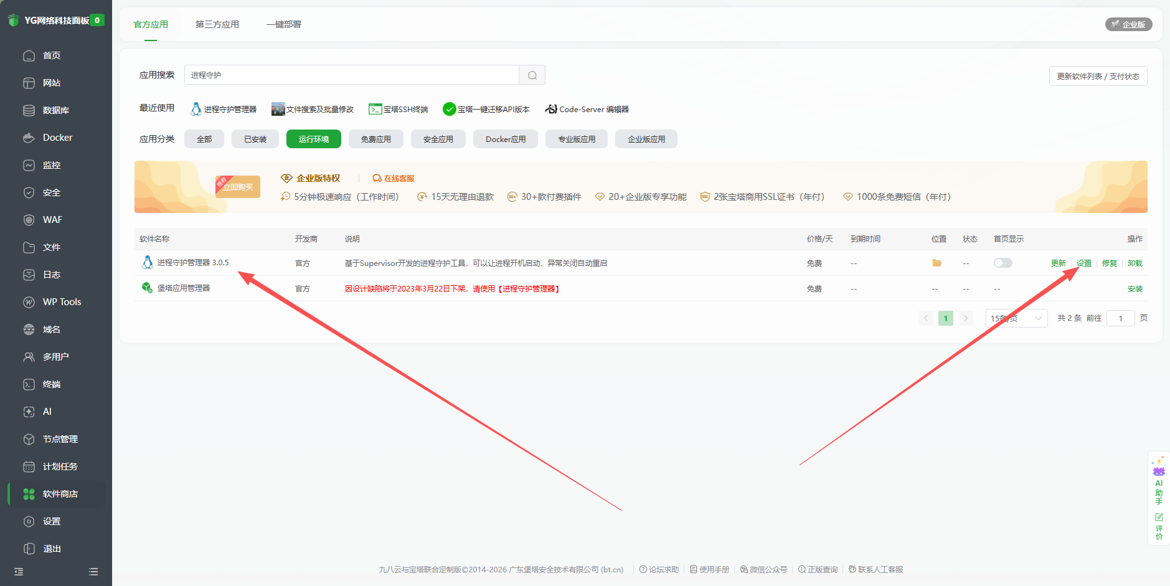1170x586 pixels.
Task: Click the 进程守护管理器 penguin icon in table row
Action: 148,262
